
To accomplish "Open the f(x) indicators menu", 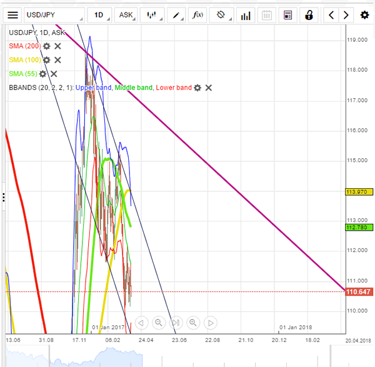I will coord(198,14).
